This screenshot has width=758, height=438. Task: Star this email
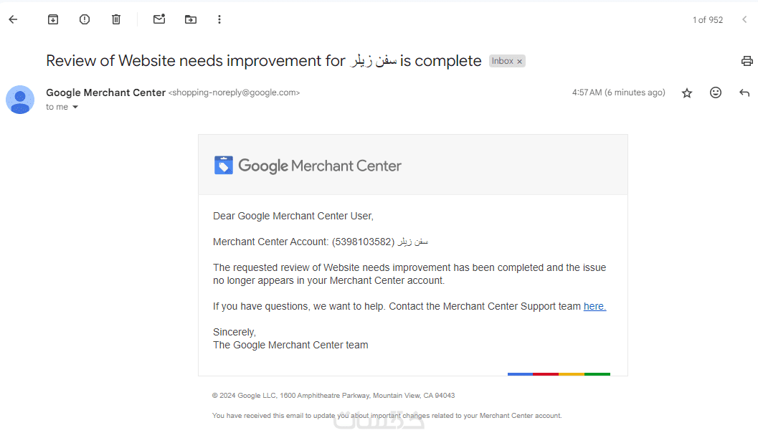[687, 92]
